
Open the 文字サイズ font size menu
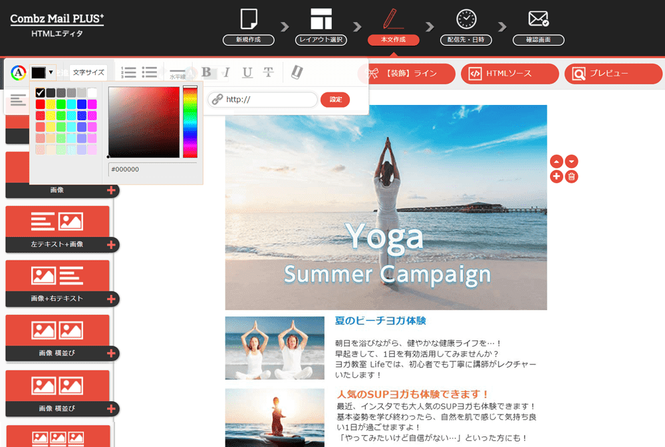[88, 72]
